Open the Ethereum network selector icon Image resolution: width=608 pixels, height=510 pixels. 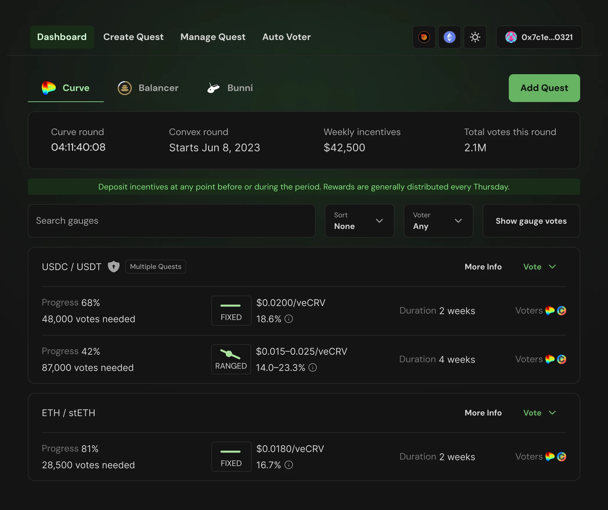pos(449,37)
